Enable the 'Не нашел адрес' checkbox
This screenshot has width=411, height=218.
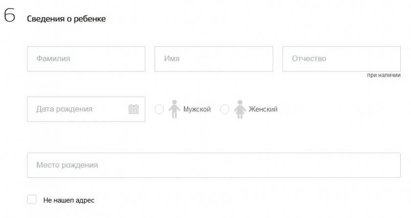click(32, 199)
